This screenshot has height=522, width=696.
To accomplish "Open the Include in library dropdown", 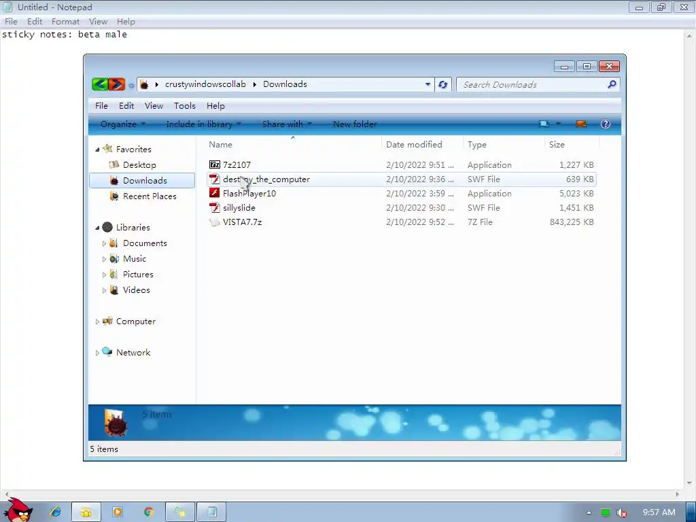I will point(203,124).
